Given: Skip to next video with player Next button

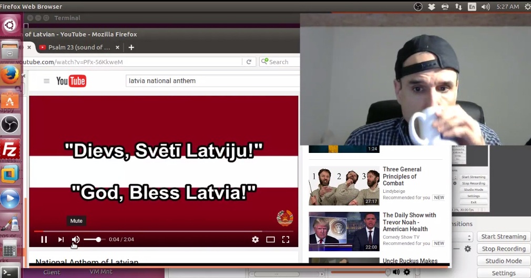Looking at the screenshot, I should tap(60, 240).
